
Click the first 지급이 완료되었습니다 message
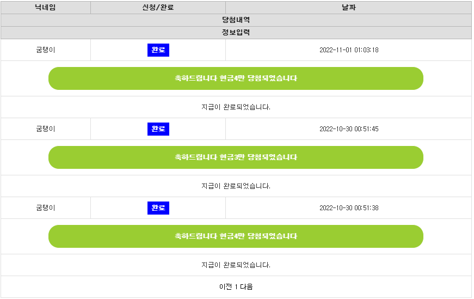click(236, 107)
